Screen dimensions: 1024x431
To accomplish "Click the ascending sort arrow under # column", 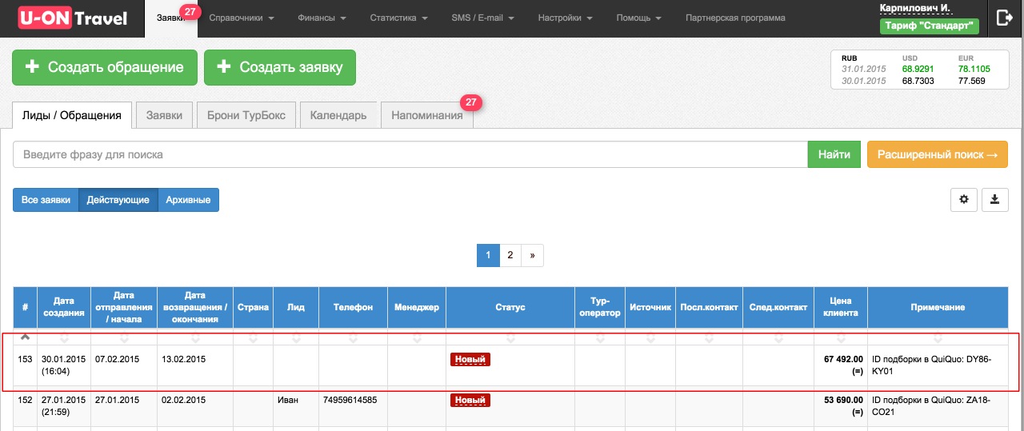I will [25, 337].
